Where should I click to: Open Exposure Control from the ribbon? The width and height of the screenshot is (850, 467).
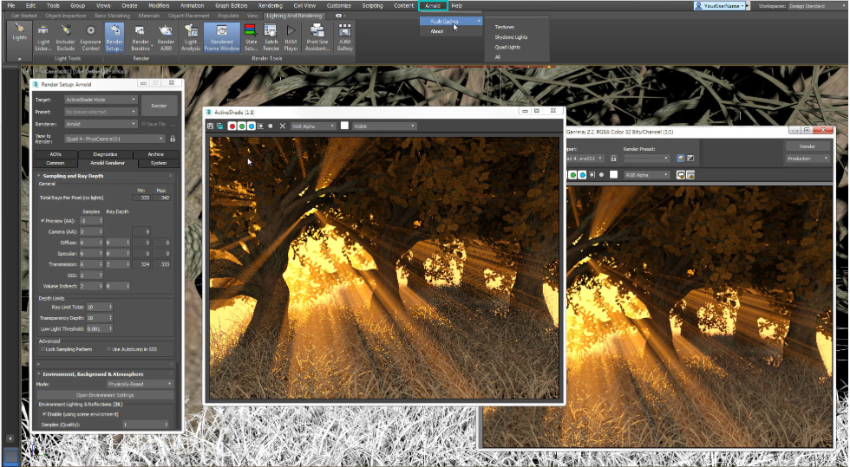(90, 37)
